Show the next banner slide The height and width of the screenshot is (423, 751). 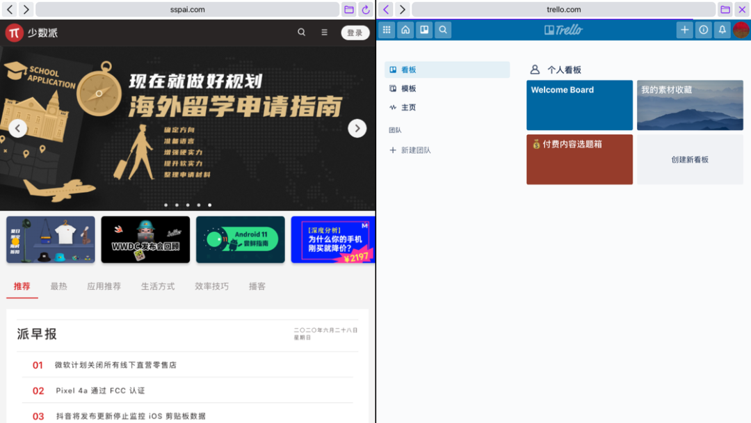click(357, 129)
